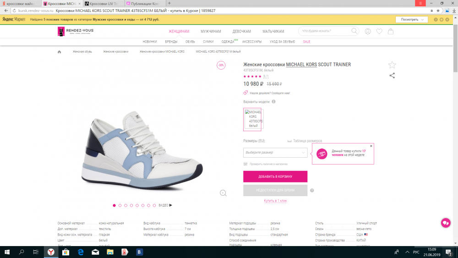
Task: Open Yandex Market bar settings gear
Action: (x=442, y=20)
